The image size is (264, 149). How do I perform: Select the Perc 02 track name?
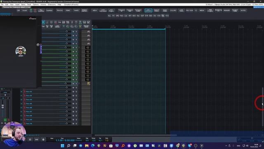click(29, 91)
